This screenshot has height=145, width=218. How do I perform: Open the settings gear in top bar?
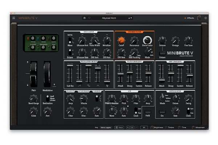206,18
